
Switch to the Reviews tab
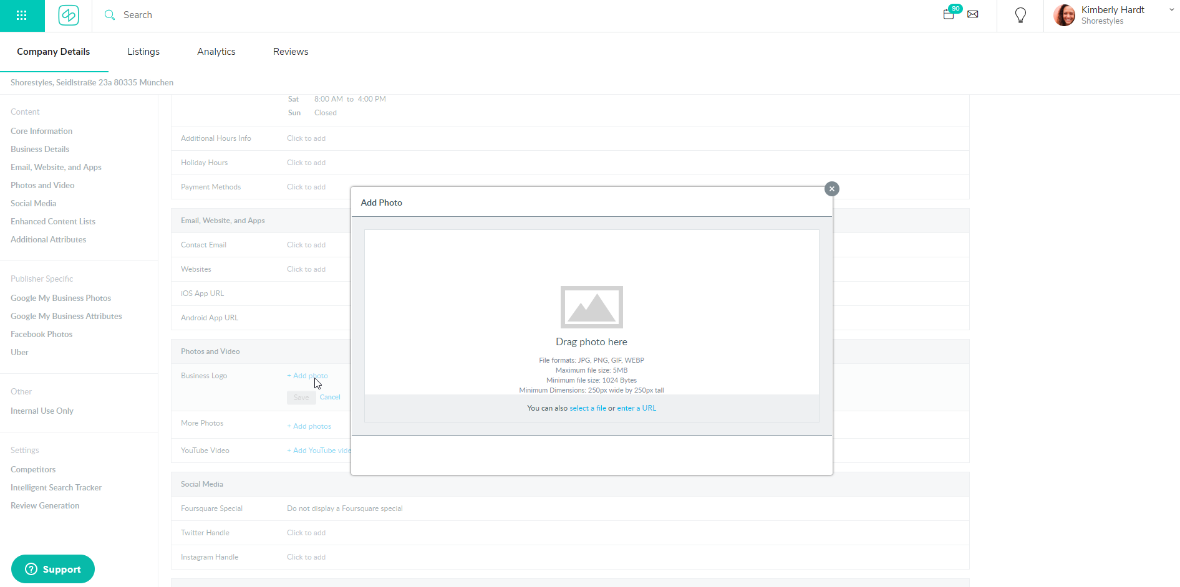291,52
